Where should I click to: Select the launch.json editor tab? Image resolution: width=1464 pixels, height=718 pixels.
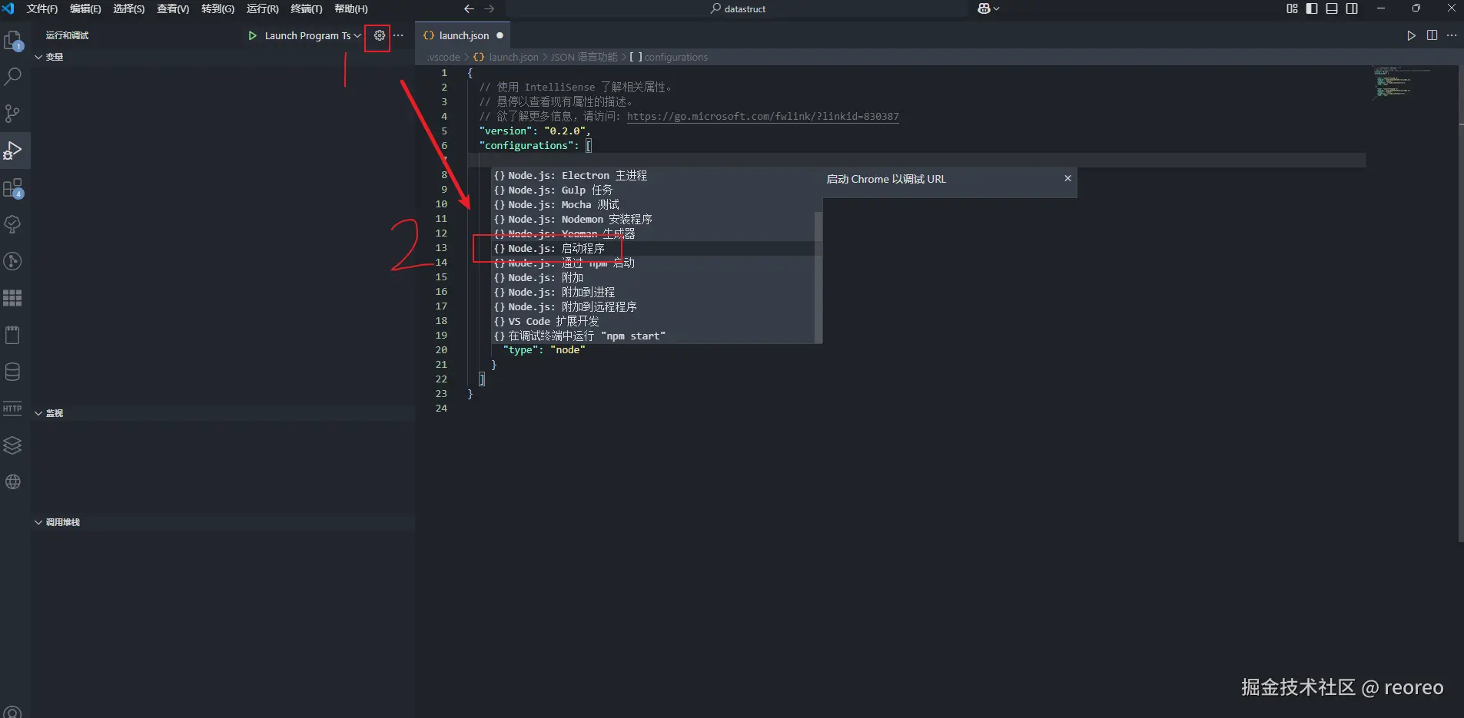tap(463, 35)
